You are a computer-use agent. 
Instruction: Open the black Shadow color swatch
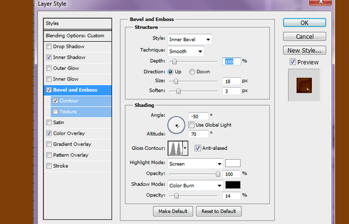click(233, 185)
